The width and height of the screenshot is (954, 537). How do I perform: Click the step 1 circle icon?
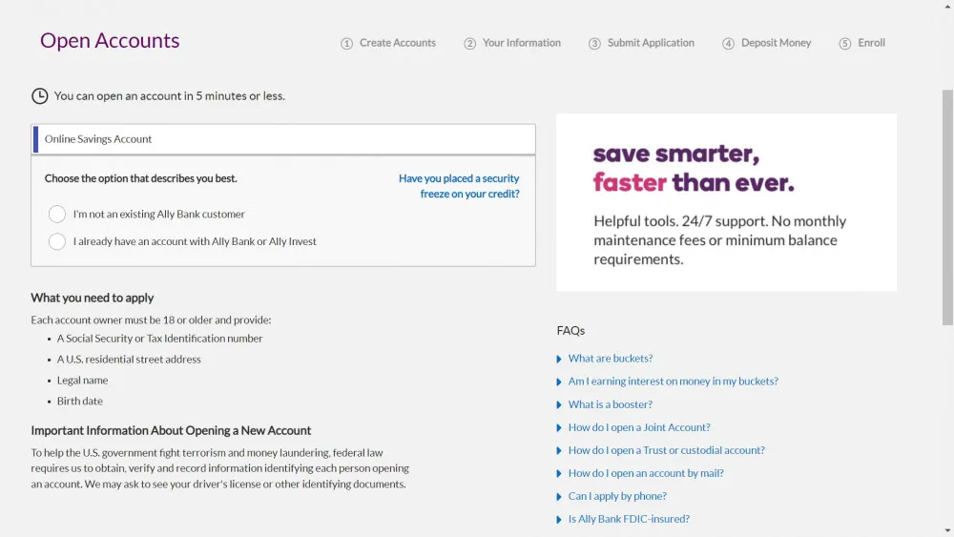pos(347,44)
